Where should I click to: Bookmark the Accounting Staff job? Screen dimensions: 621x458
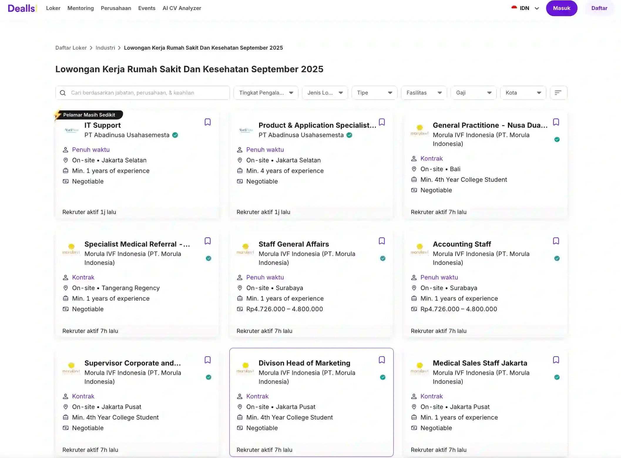point(556,241)
